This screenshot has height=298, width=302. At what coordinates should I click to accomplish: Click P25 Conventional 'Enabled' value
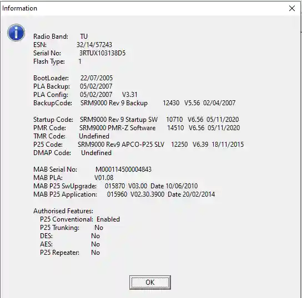(108, 219)
